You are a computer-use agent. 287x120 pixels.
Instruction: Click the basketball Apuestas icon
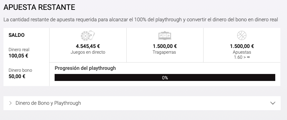(x=242, y=35)
